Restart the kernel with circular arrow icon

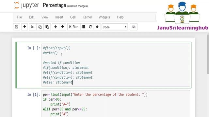tap(90, 27)
